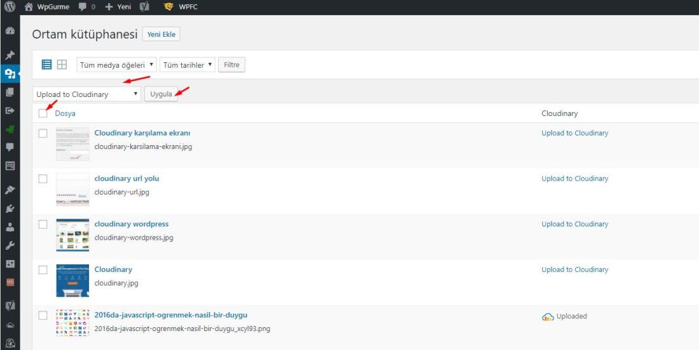Open Plugins via the plug sidebar icon
Viewport: 699px width, 350px height.
(10, 209)
